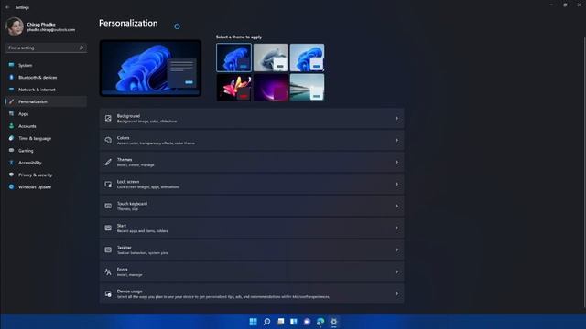
Task: Click the Chirag Phadke account name
Action: click(41, 25)
